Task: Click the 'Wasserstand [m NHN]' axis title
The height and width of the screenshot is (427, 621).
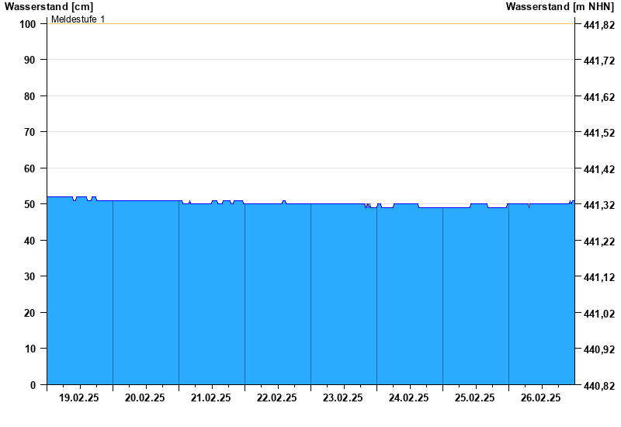Action: (560, 6)
